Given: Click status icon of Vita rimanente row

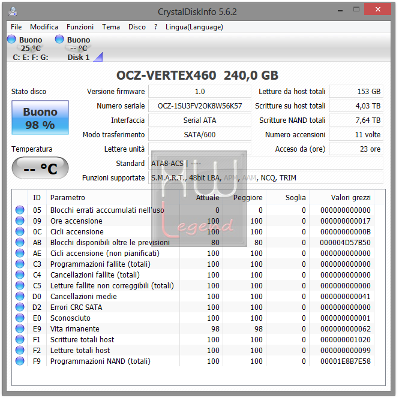Looking at the screenshot, I should [20, 329].
